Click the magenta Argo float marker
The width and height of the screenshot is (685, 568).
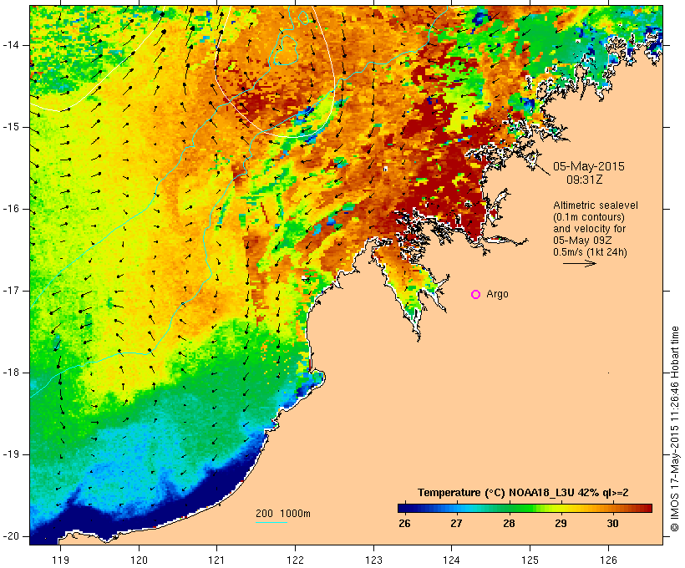[x=476, y=295]
